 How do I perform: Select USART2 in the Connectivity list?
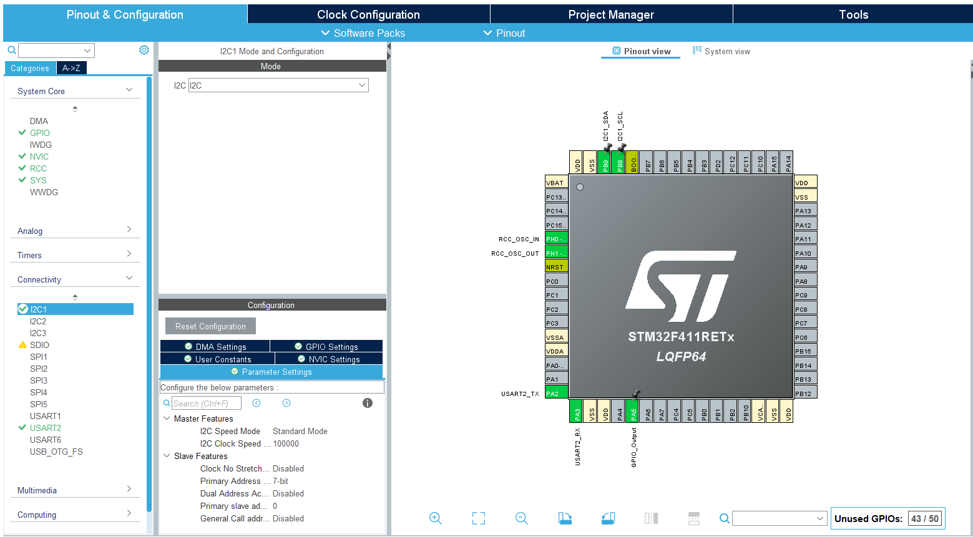tap(46, 428)
